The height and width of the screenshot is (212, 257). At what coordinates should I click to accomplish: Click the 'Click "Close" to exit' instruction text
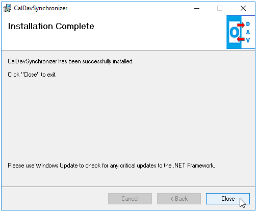(x=32, y=75)
